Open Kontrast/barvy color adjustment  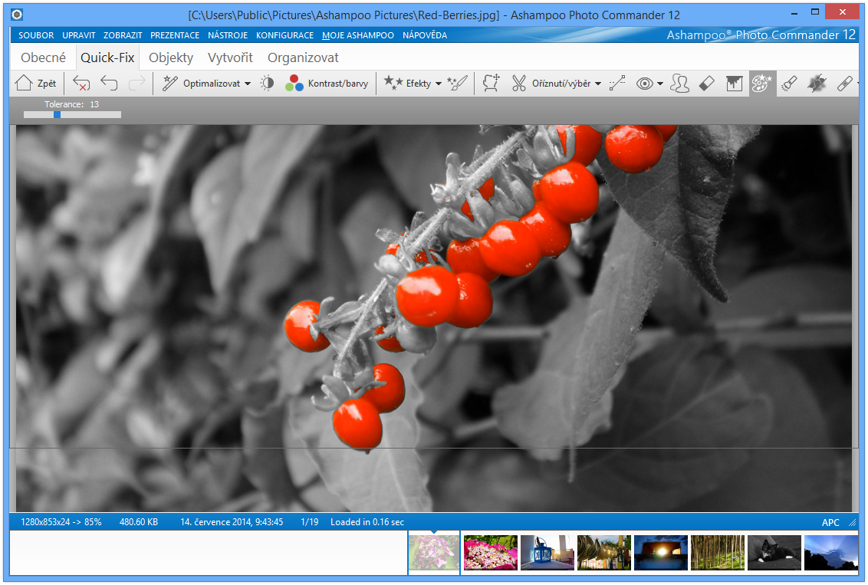click(x=327, y=84)
